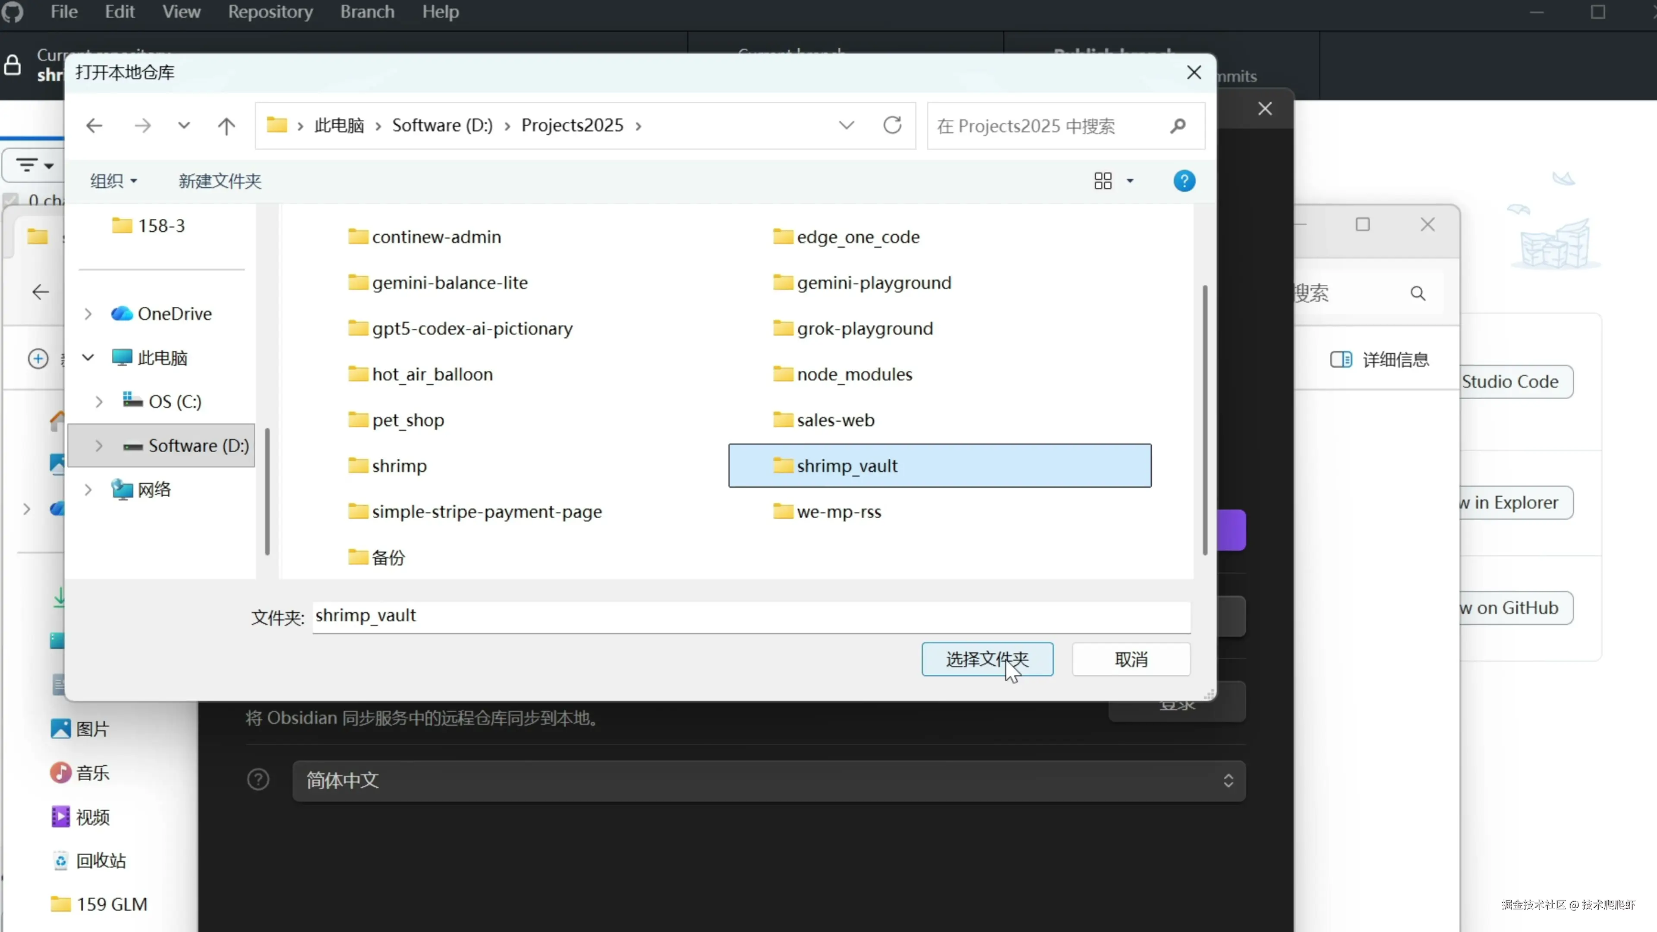Click the up-one-level arrow icon

(226, 126)
